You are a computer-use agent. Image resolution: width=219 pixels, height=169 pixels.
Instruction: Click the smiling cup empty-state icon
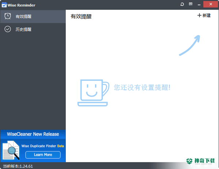93,93
